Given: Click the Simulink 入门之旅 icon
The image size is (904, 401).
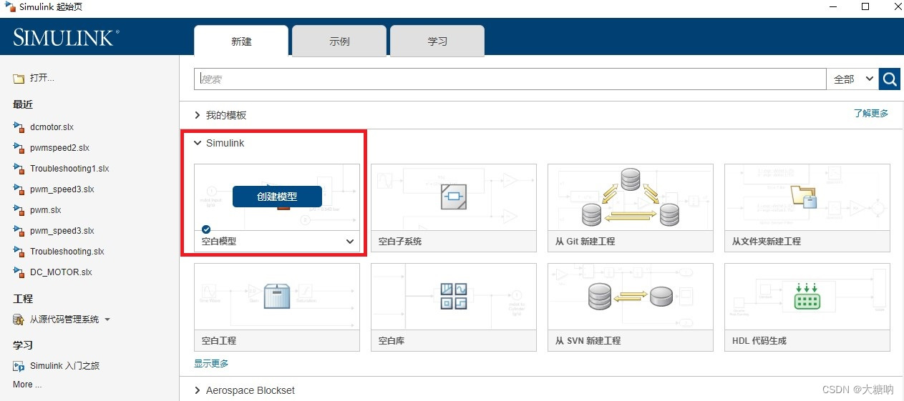Looking at the screenshot, I should click(x=19, y=366).
